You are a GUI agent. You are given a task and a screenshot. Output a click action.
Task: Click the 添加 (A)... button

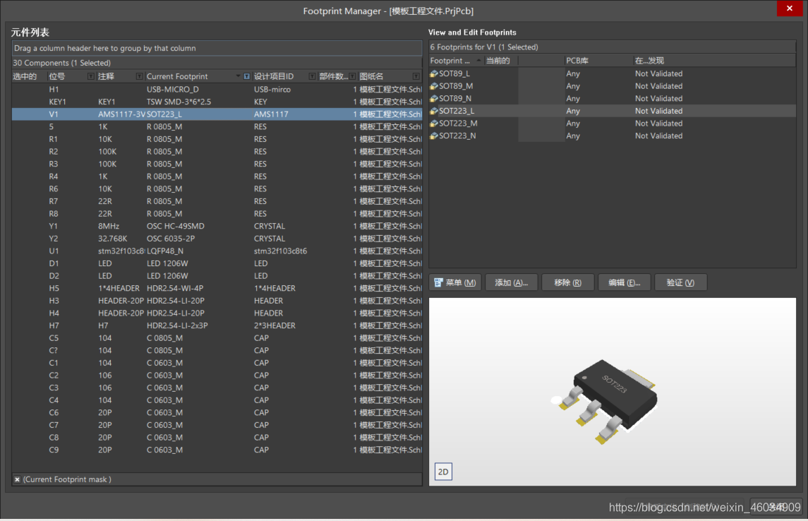(x=511, y=282)
